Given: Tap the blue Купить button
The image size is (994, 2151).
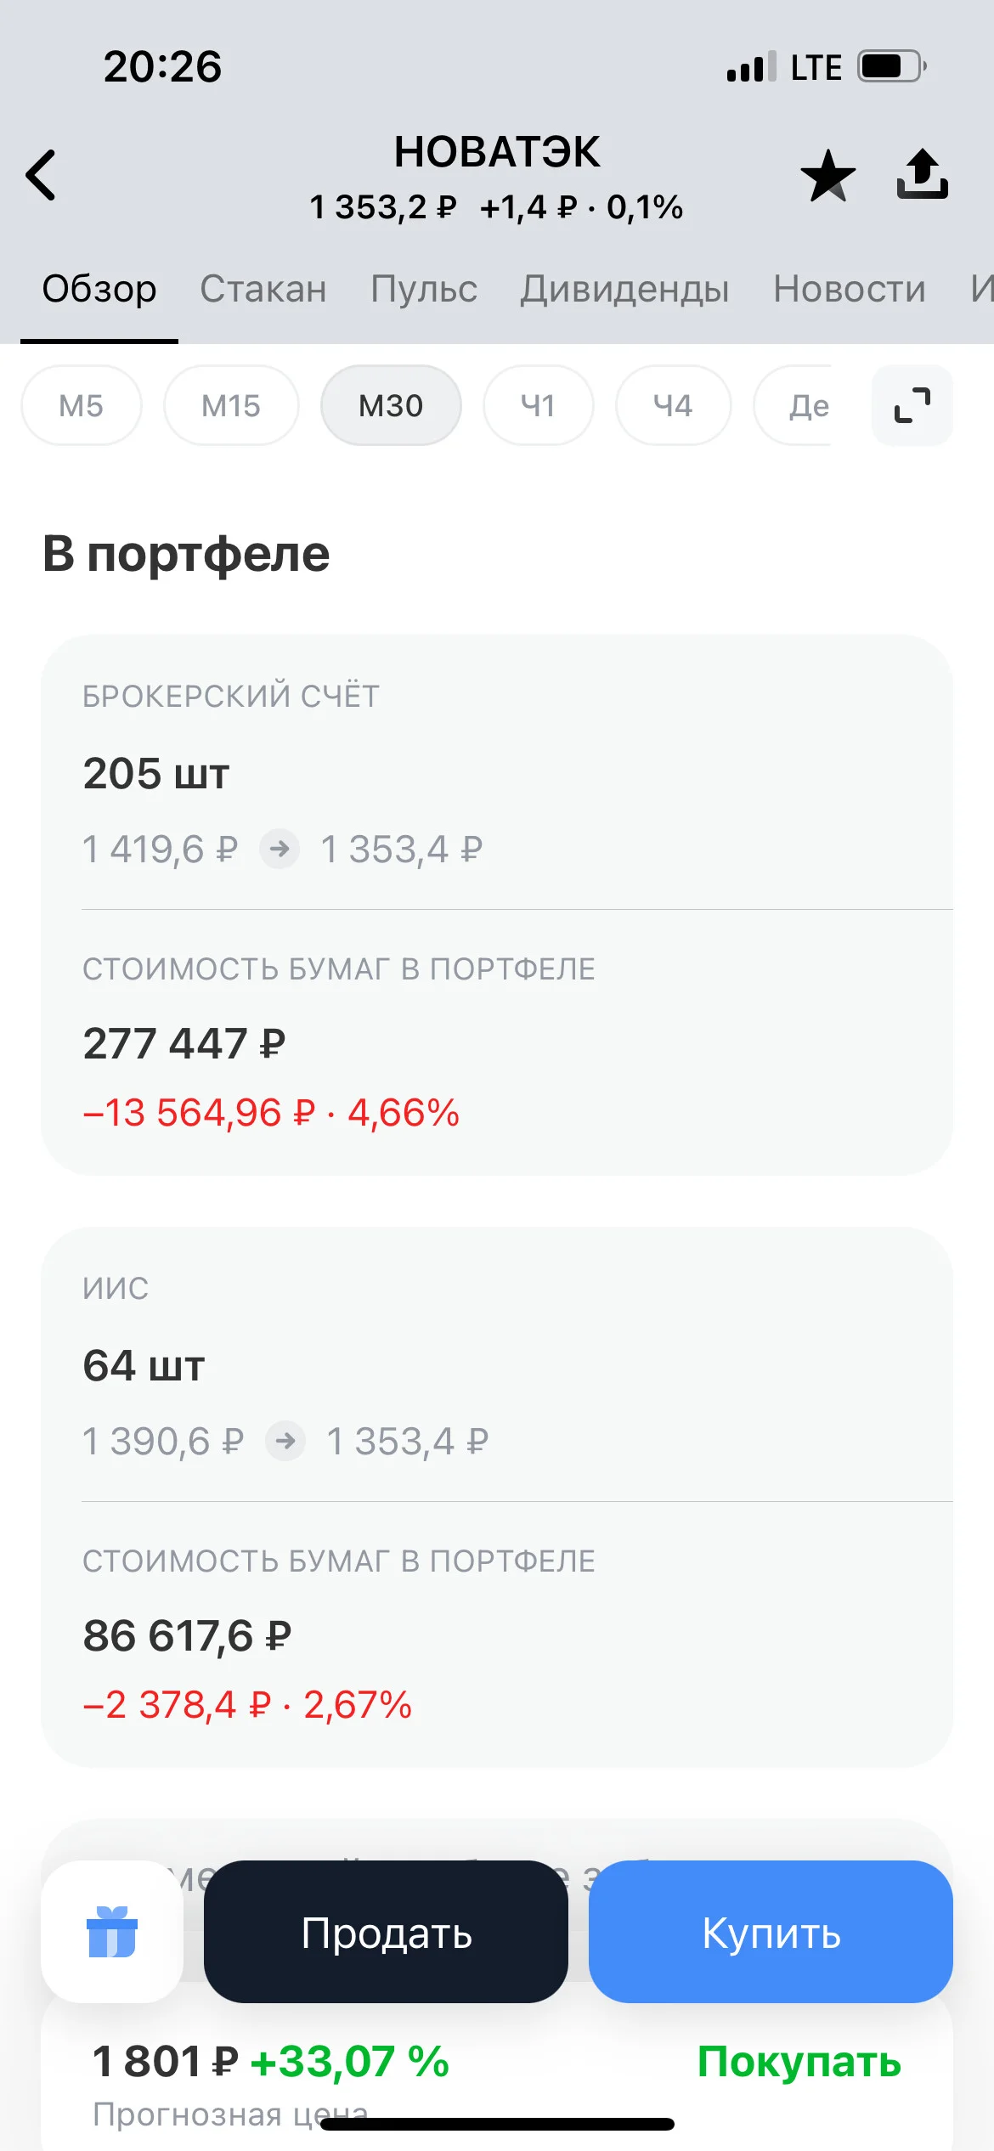Looking at the screenshot, I should (771, 1931).
